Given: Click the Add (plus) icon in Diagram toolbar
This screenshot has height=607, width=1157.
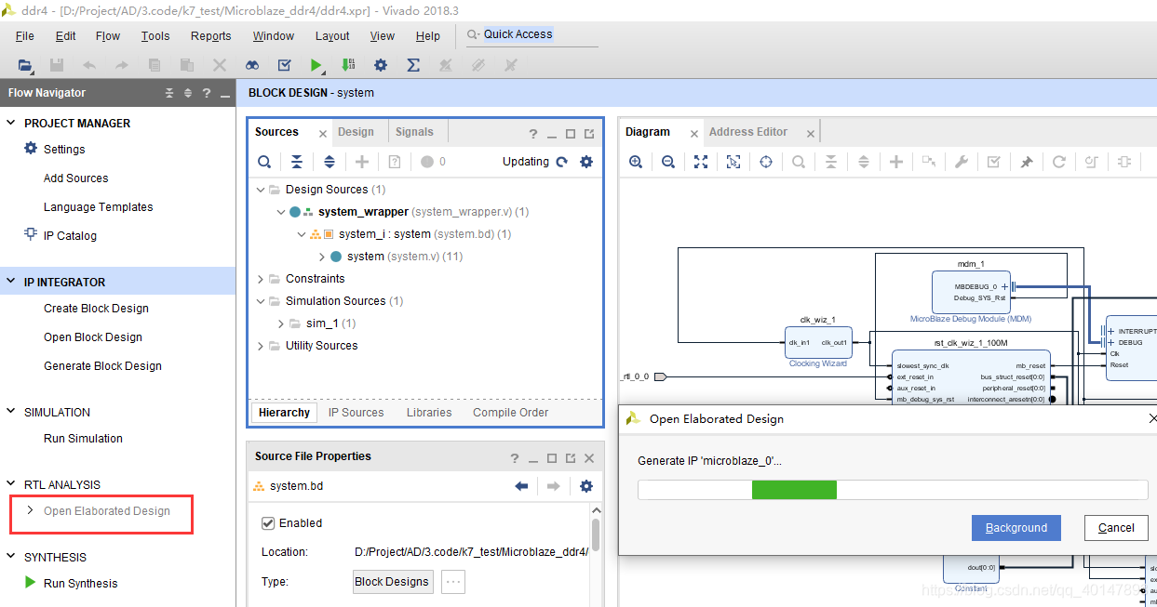Looking at the screenshot, I should click(x=896, y=162).
